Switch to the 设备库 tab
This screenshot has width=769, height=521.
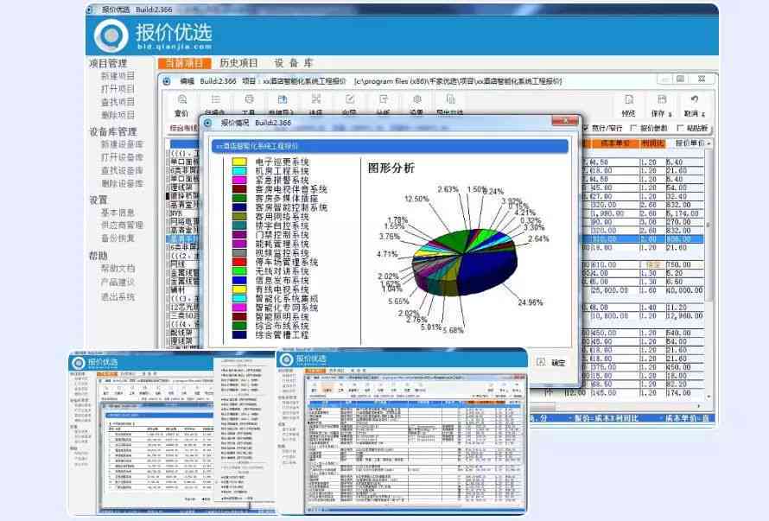tap(293, 63)
